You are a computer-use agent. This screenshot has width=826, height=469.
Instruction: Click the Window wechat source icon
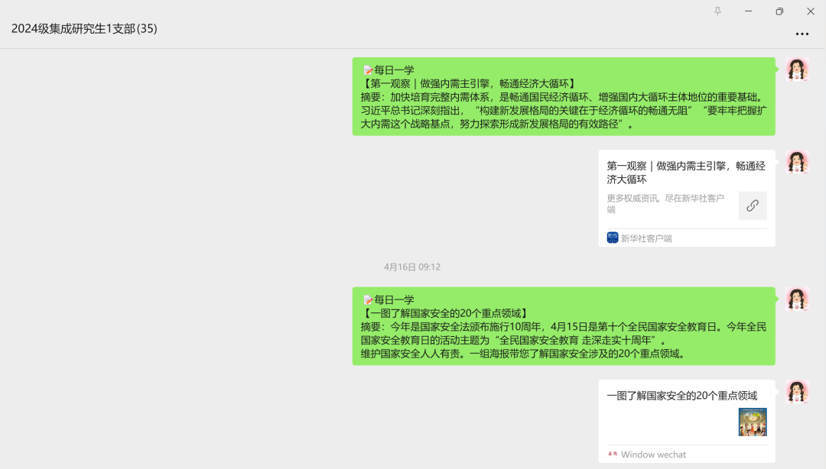click(613, 454)
